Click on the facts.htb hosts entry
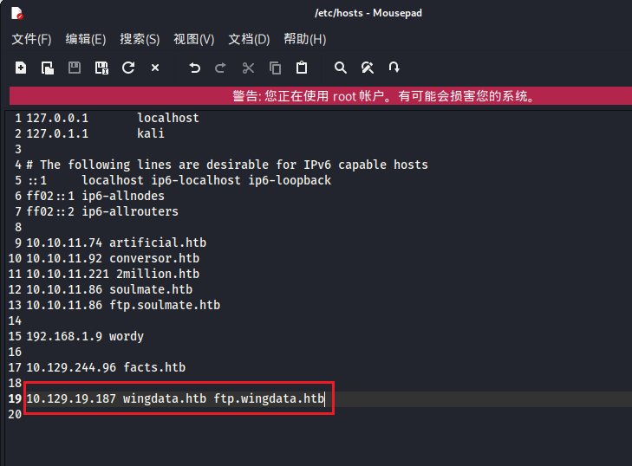 [x=154, y=367]
